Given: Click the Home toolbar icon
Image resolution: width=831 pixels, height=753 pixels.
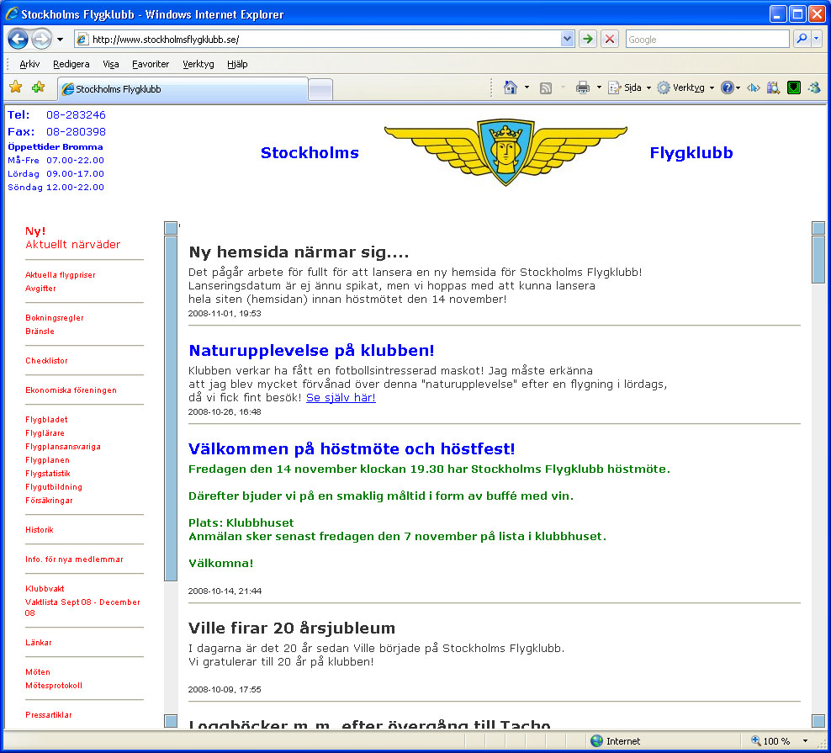Looking at the screenshot, I should pos(511,87).
